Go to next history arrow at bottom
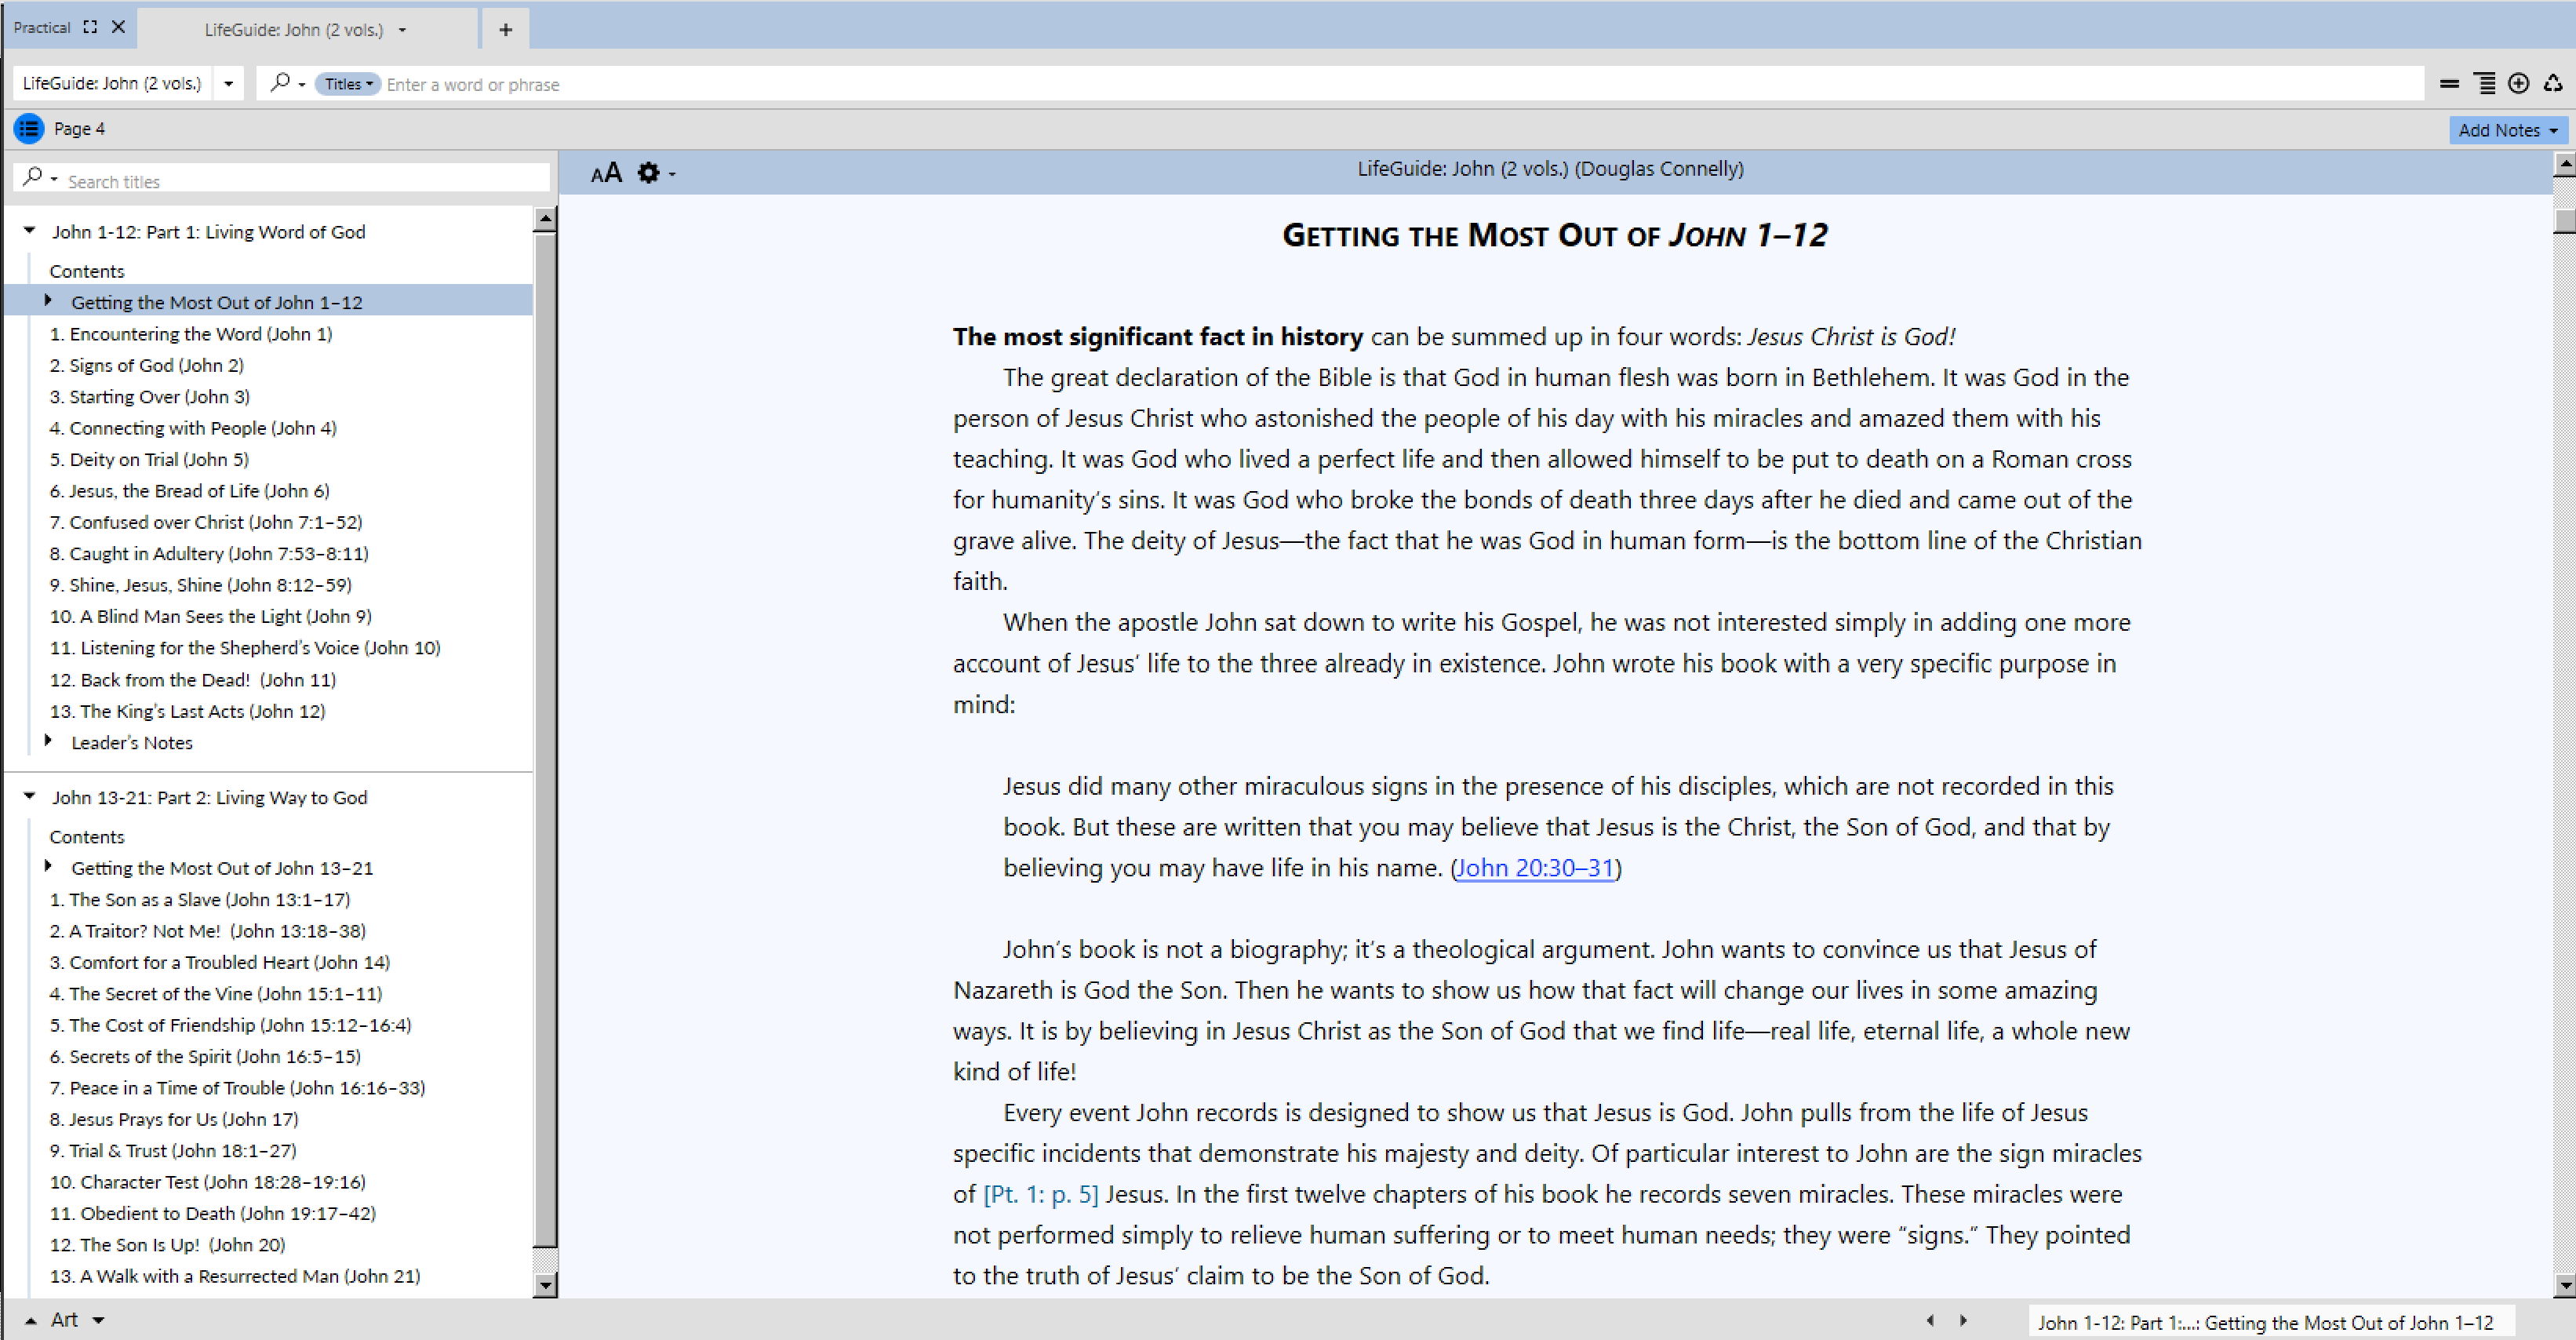The width and height of the screenshot is (2576, 1340). (x=1963, y=1320)
